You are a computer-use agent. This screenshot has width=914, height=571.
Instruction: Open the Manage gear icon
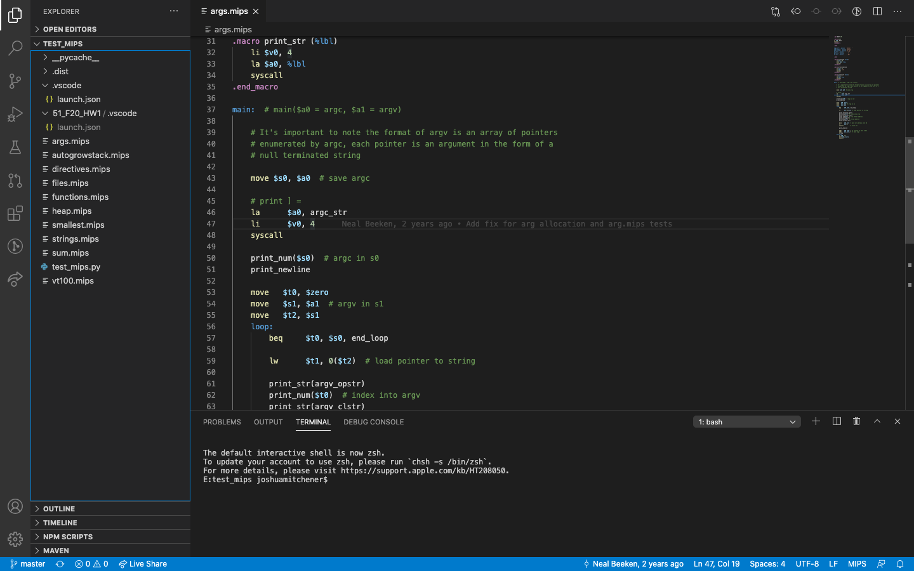pos(15,539)
